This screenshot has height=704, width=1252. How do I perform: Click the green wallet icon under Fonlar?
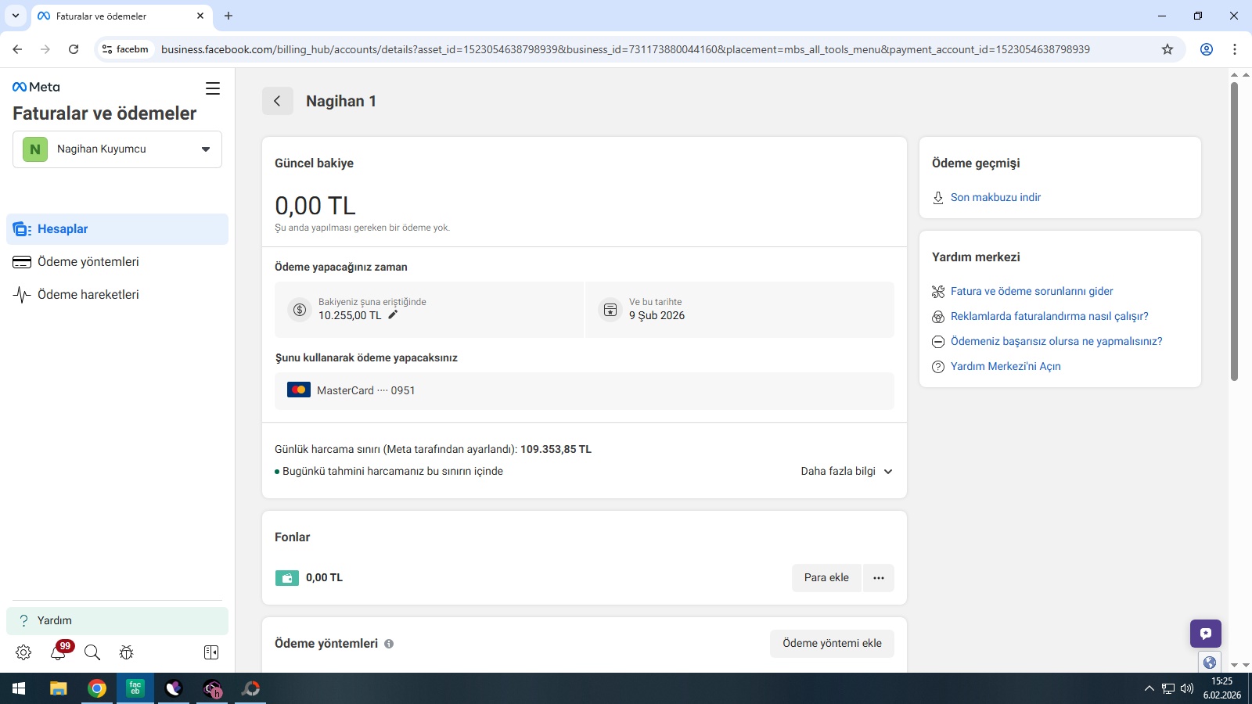286,578
